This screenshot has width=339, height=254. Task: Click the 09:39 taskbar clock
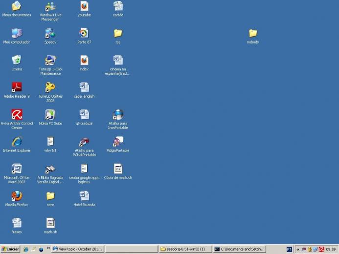(x=331, y=250)
